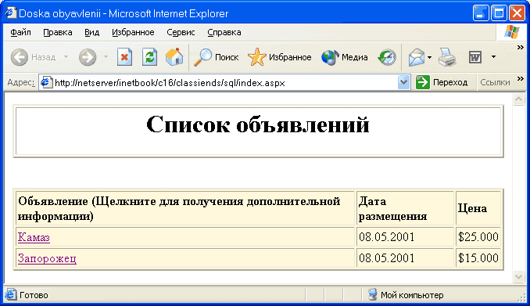
Task: Open the address bar dropdown arrow
Action: click(x=403, y=82)
